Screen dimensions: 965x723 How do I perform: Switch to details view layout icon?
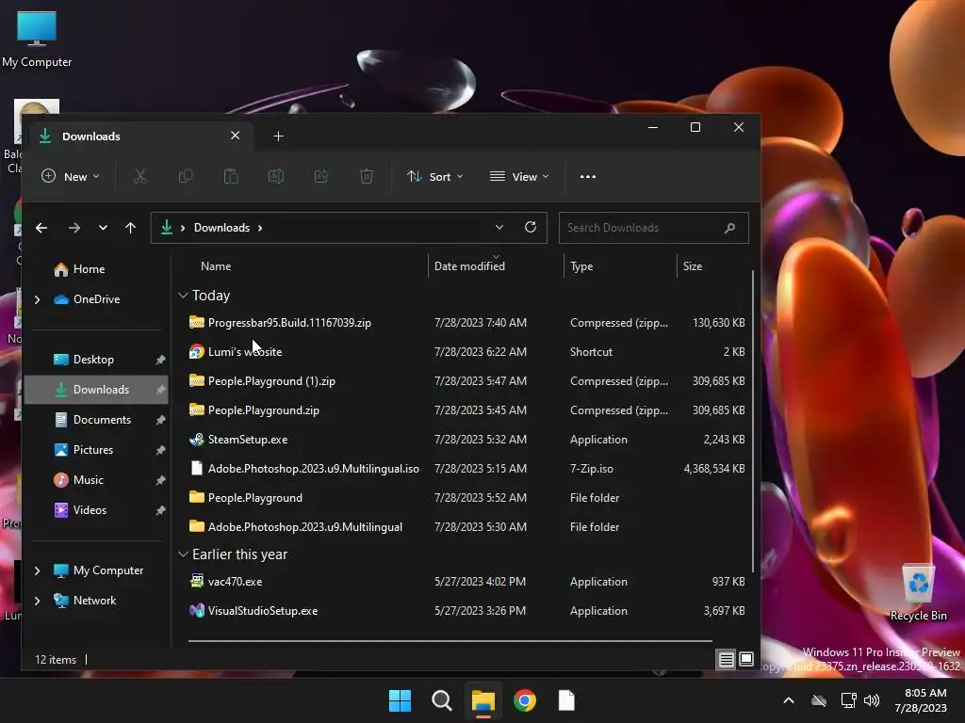pos(727,659)
